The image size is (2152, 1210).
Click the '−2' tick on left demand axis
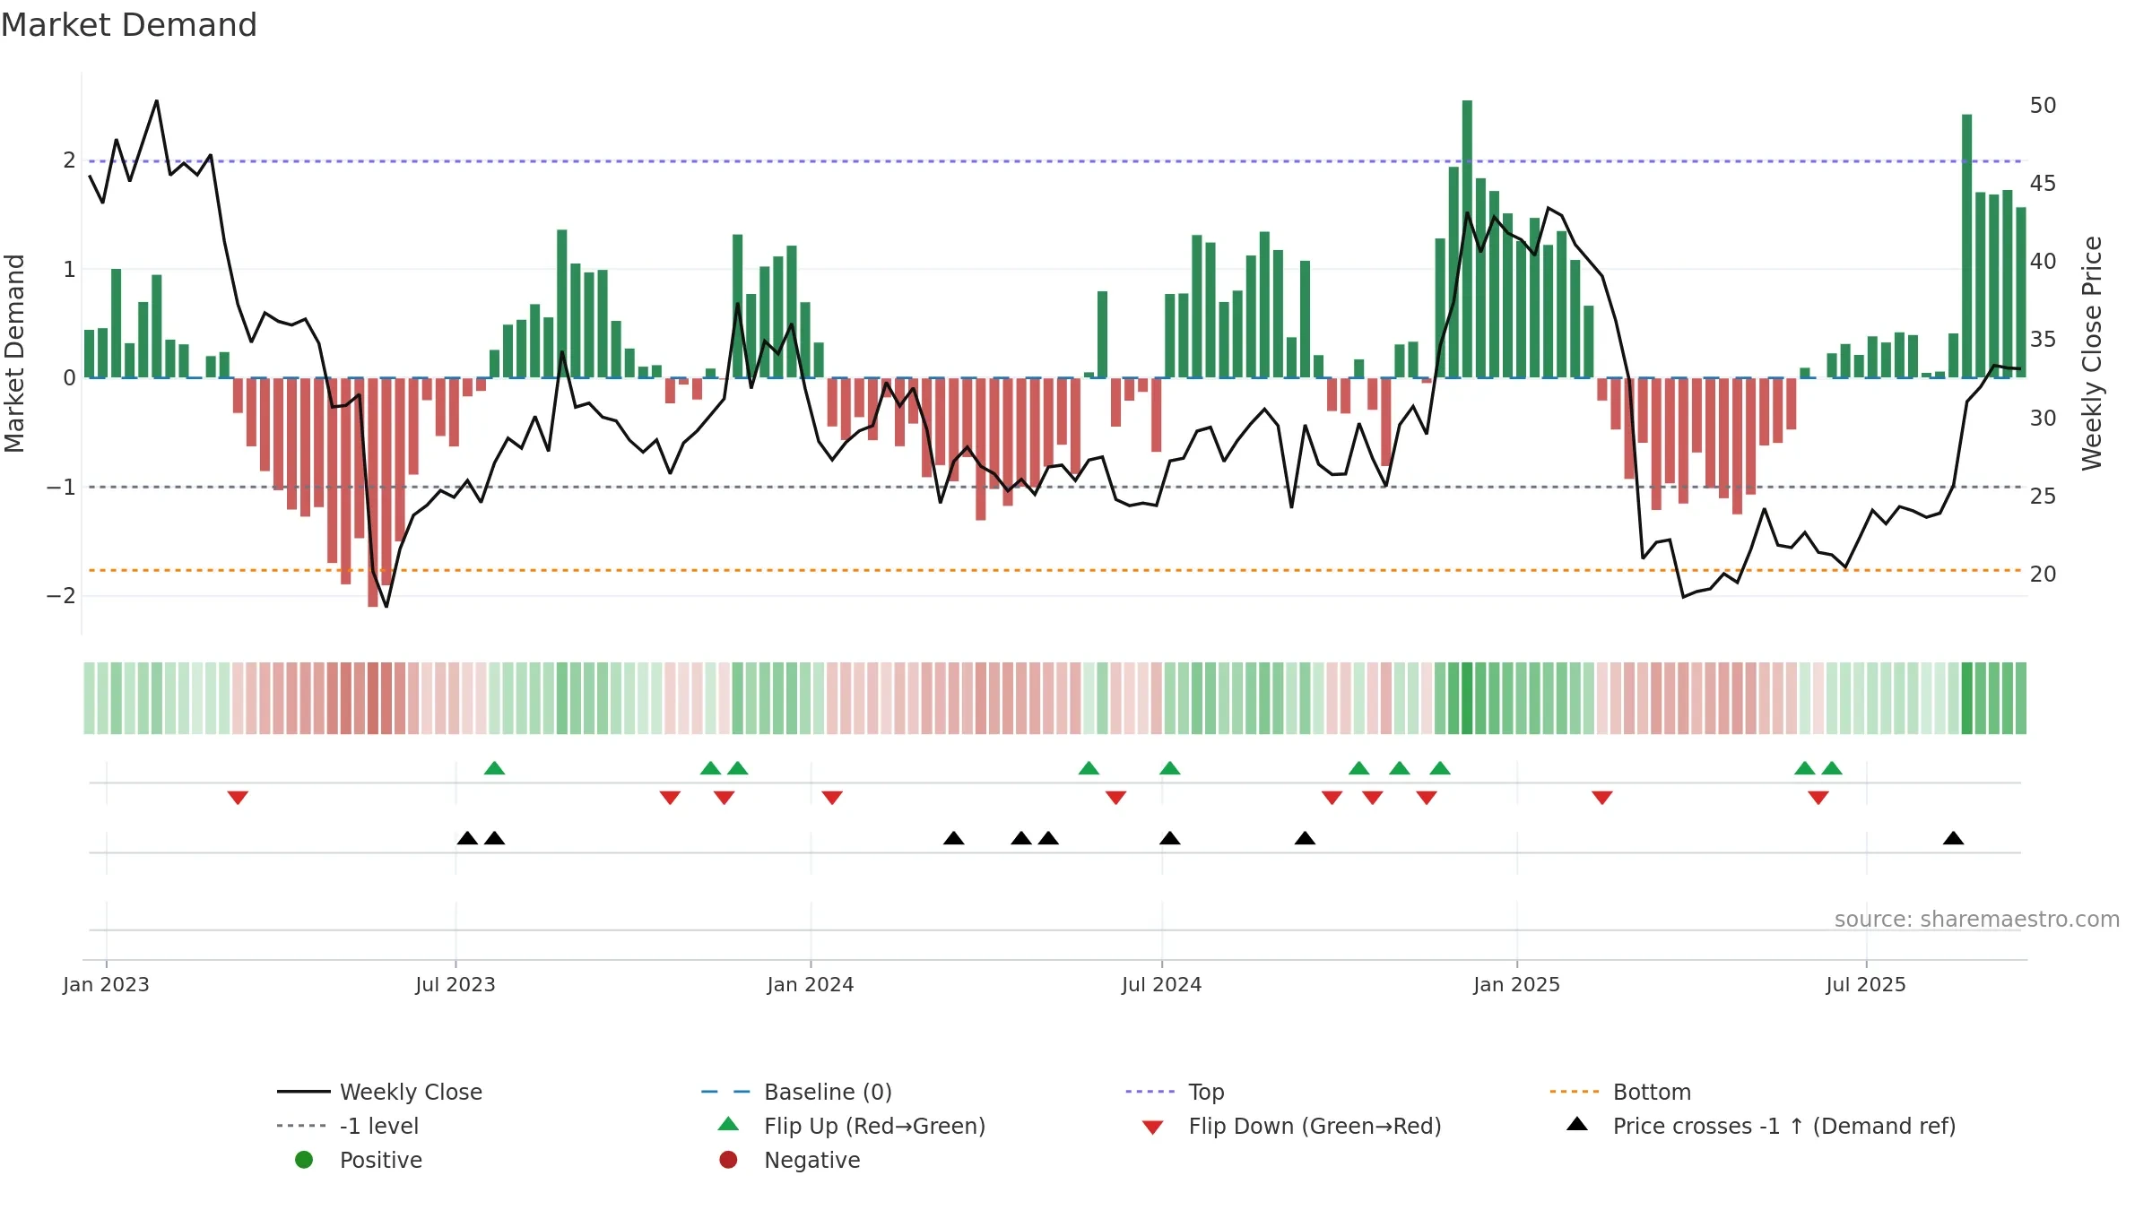point(61,595)
